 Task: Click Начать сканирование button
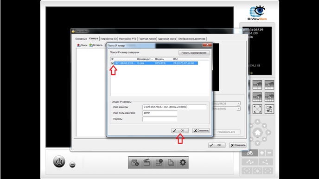click(x=194, y=53)
